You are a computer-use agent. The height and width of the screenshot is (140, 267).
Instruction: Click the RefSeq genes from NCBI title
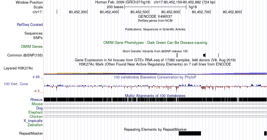click(155, 21)
